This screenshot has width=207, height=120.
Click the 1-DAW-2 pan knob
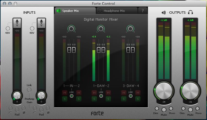point(101,29)
